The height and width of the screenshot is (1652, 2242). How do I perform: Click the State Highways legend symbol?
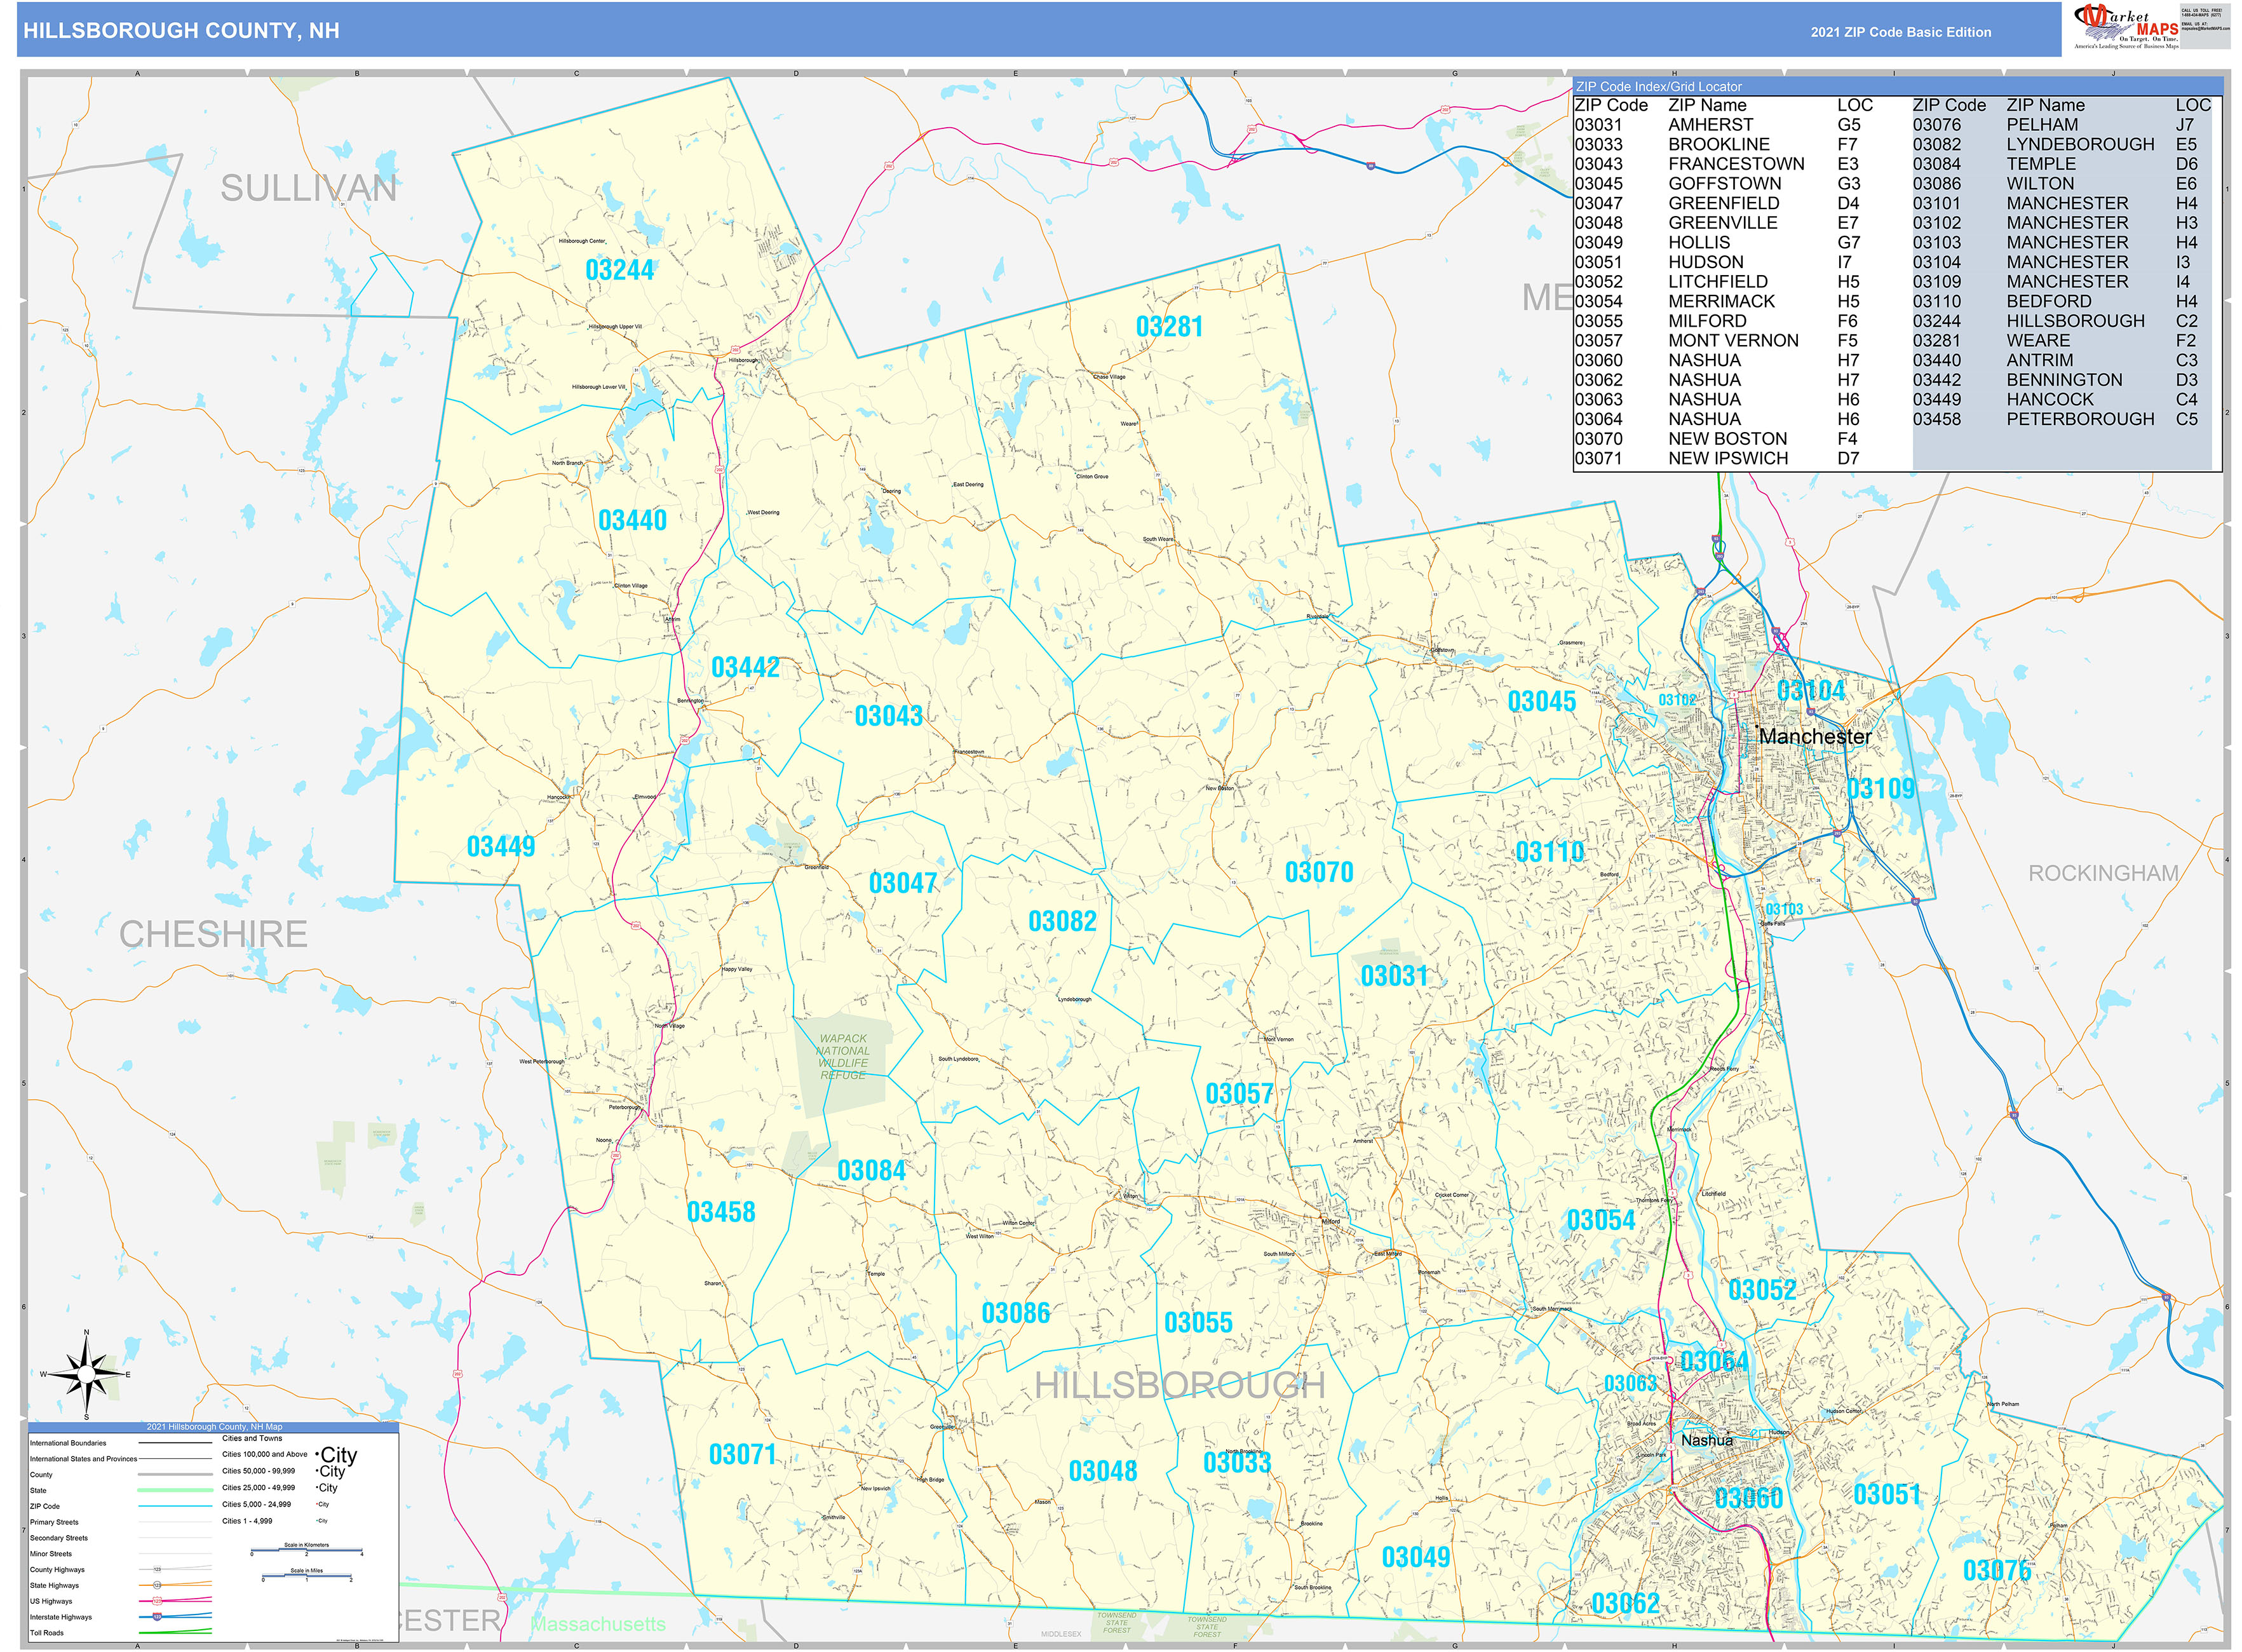pos(175,1585)
